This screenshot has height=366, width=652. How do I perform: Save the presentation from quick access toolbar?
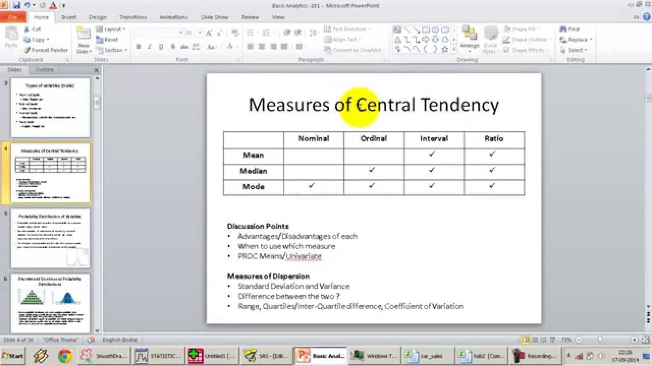pyautogui.click(x=17, y=5)
